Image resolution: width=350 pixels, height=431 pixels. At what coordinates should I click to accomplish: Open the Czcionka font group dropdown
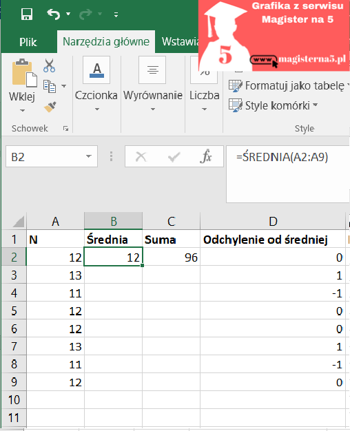tap(96, 84)
